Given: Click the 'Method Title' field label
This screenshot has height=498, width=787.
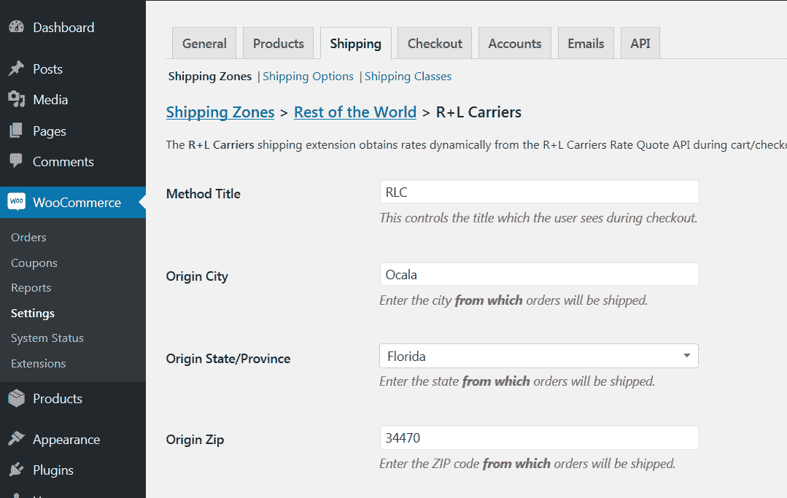Looking at the screenshot, I should point(203,193).
